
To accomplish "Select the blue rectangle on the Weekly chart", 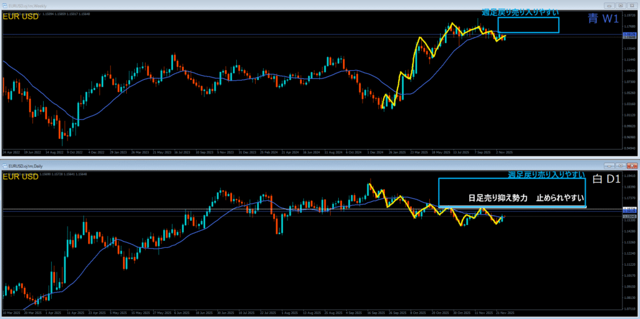I will coord(528,25).
